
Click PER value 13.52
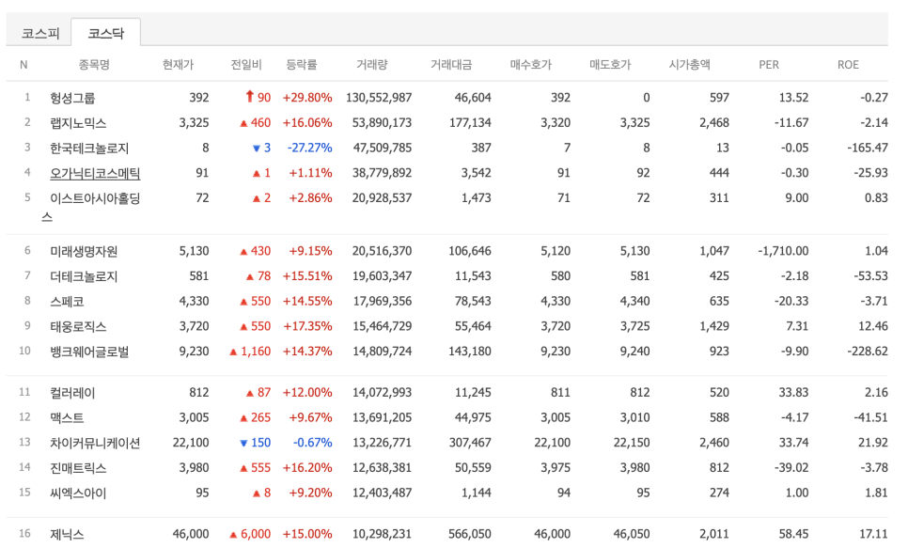794,98
